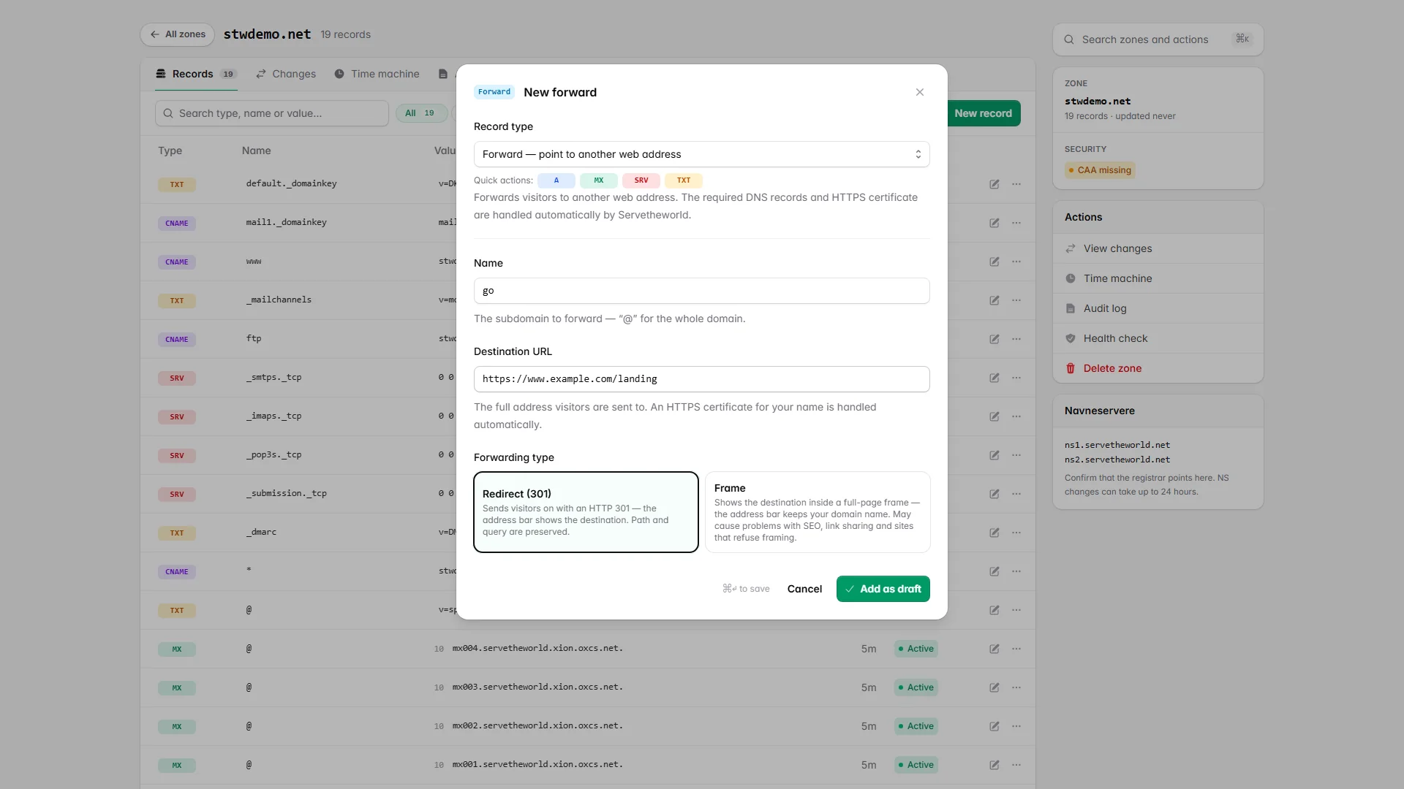Edit the _dmarc TXT record
The image size is (1404, 789).
[x=994, y=533]
